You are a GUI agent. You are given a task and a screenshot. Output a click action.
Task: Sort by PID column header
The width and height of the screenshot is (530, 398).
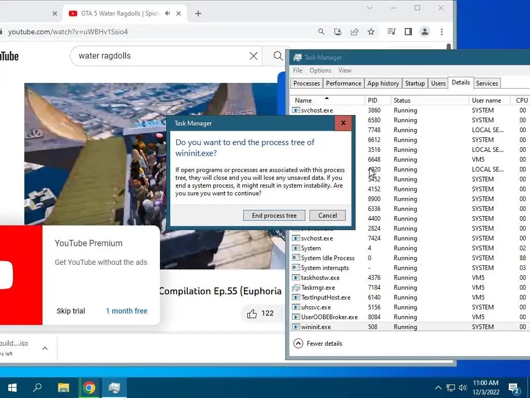377,100
